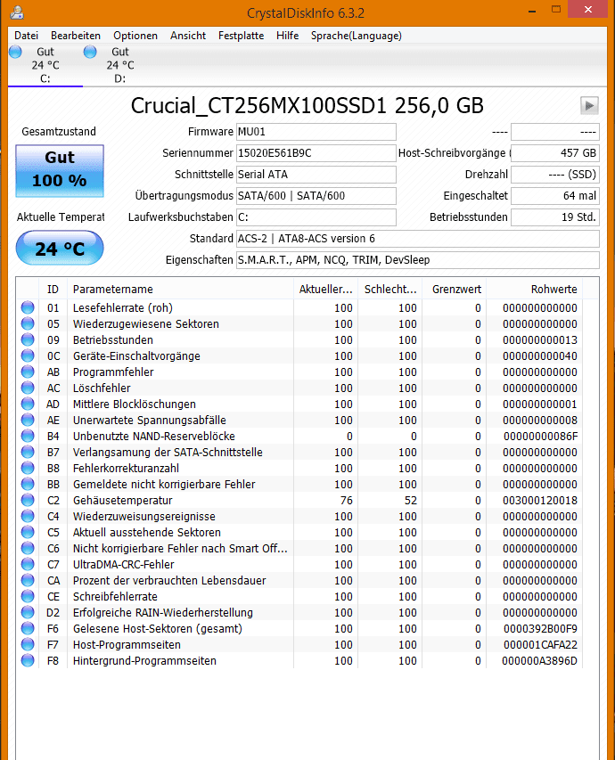Click status orb for Mittlere Blocklöschungen
The width and height of the screenshot is (615, 760).
pos(28,404)
